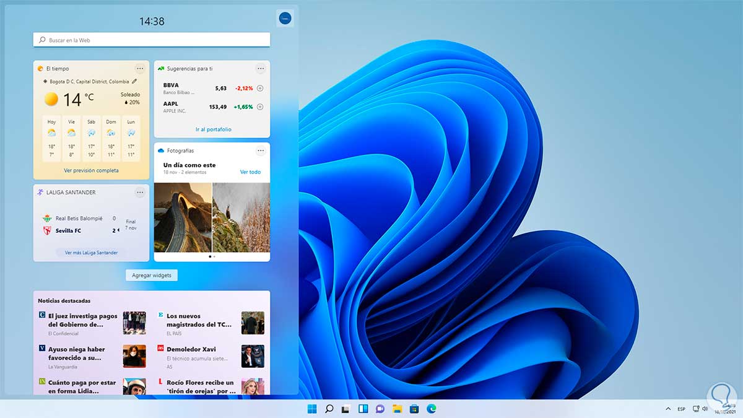Open Fotografías widget options menu
This screenshot has width=743, height=418.
click(x=261, y=150)
